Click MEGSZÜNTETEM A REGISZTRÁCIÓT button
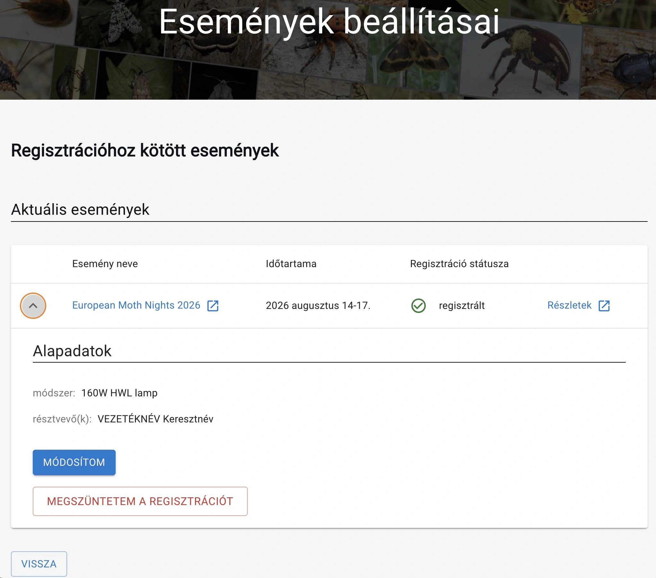Image resolution: width=656 pixels, height=578 pixels. coord(140,501)
